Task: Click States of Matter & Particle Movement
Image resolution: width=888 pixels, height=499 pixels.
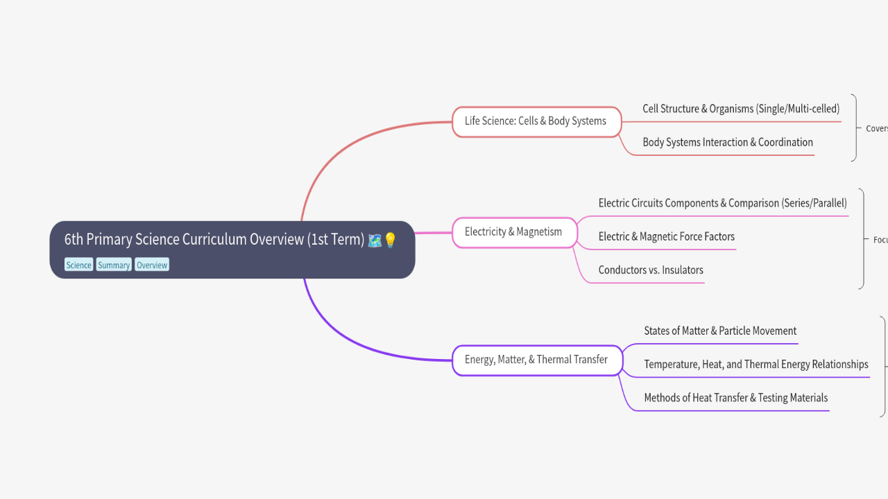Action: (720, 331)
